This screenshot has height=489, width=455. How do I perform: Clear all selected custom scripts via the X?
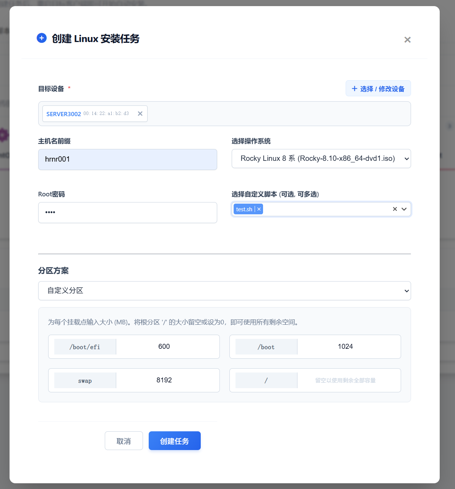[x=395, y=209]
